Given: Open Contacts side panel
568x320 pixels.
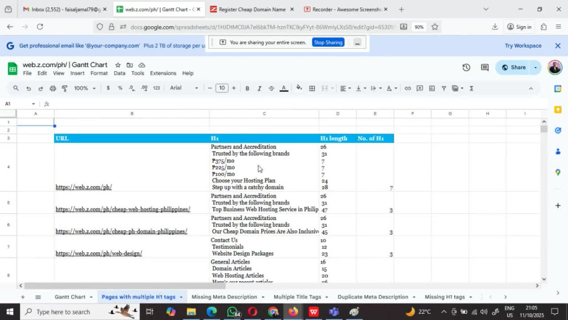Looking at the screenshot, I should (x=558, y=152).
